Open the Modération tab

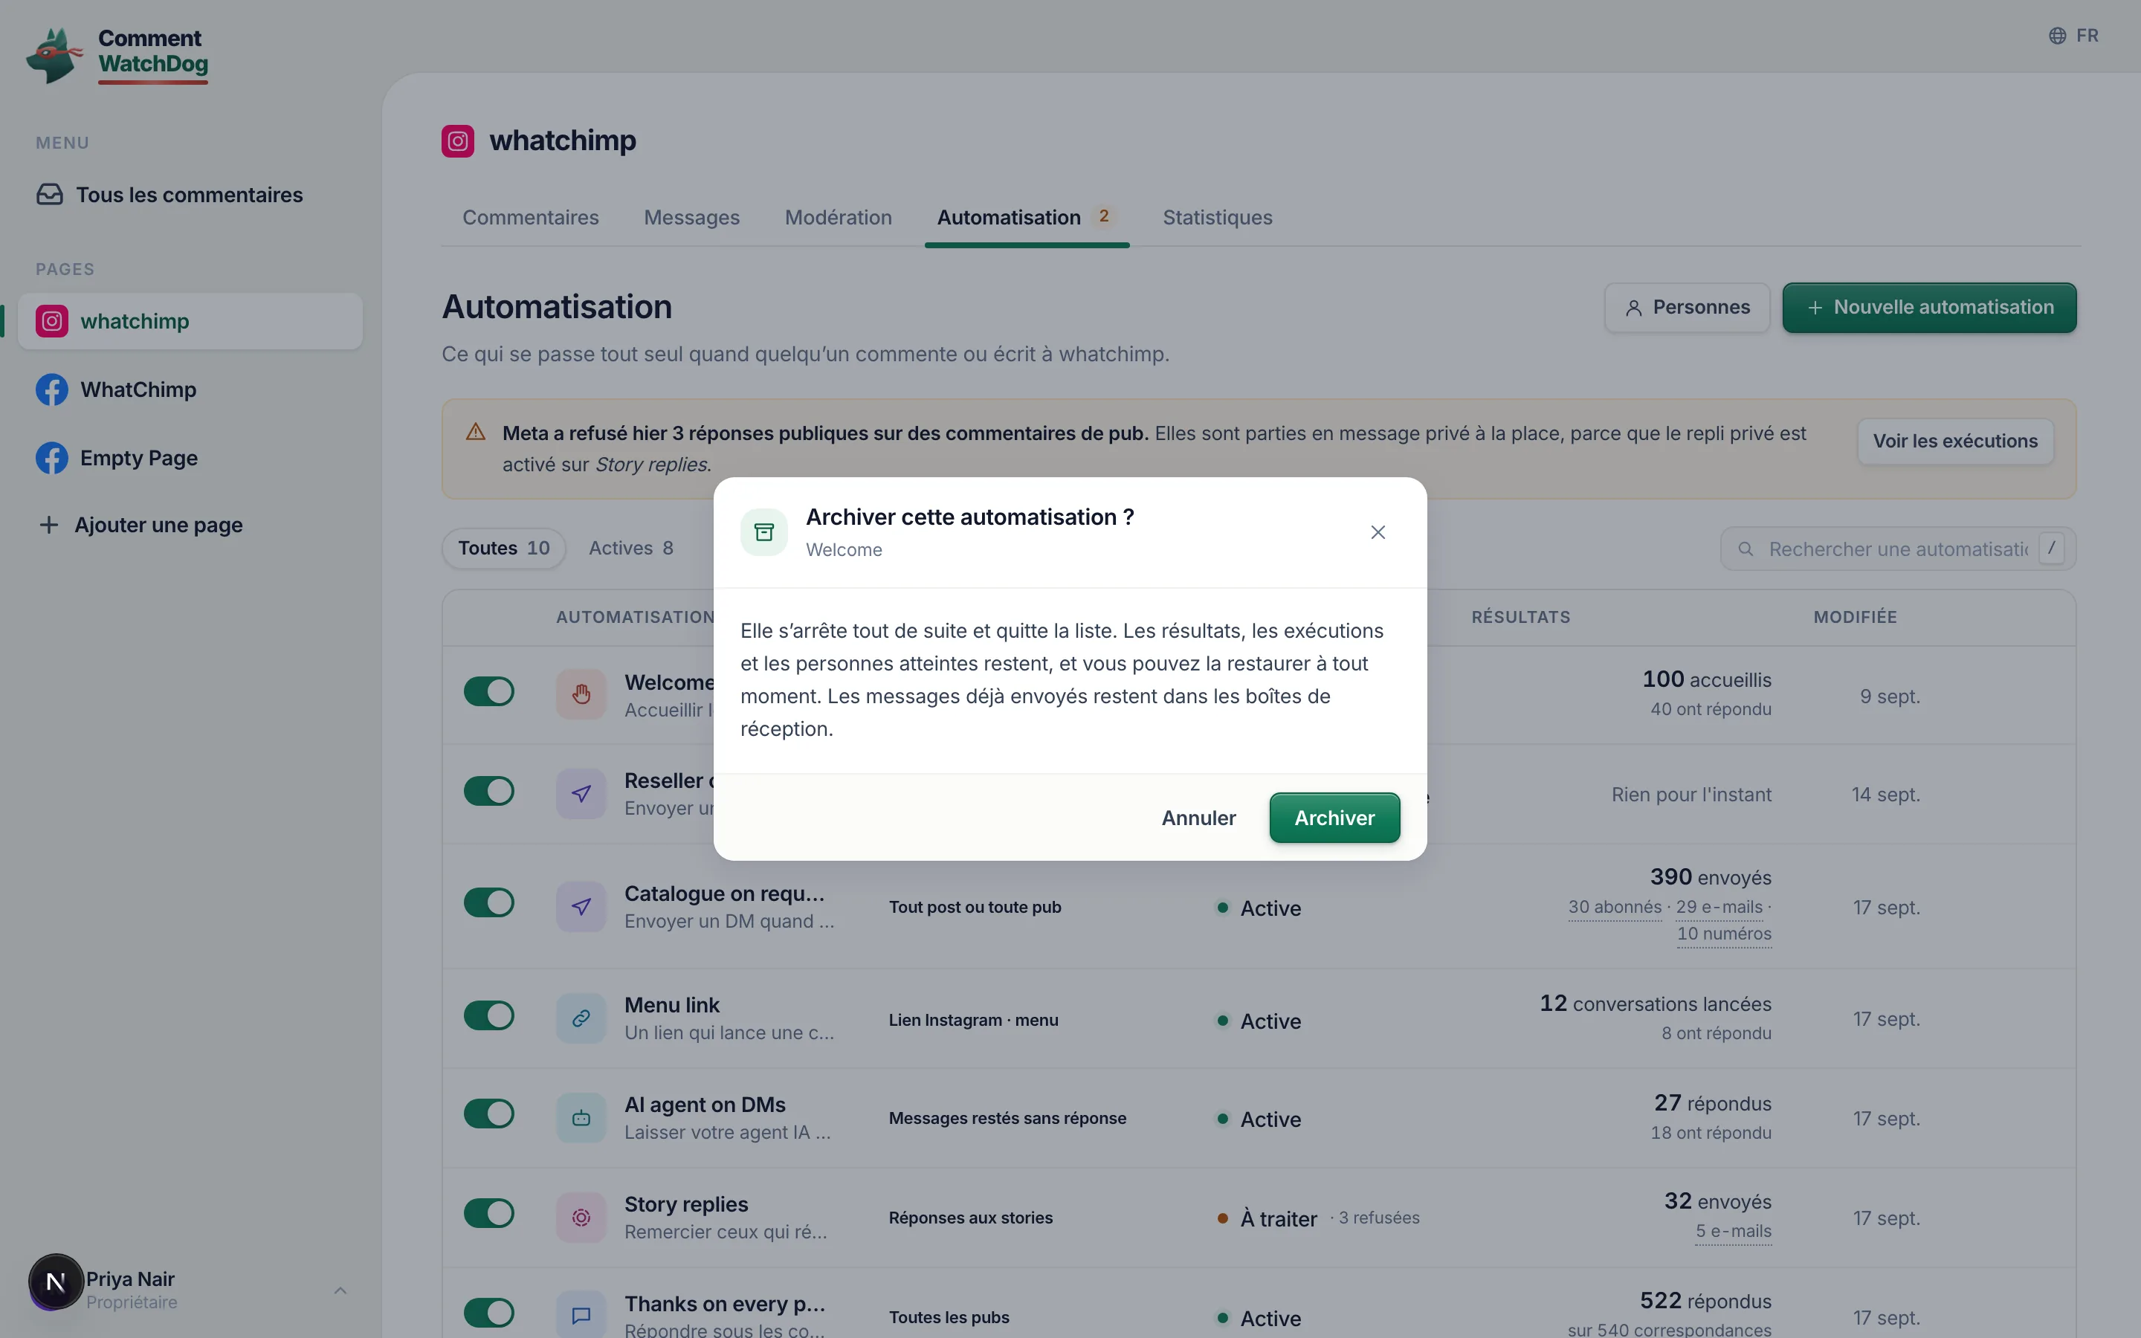point(838,218)
